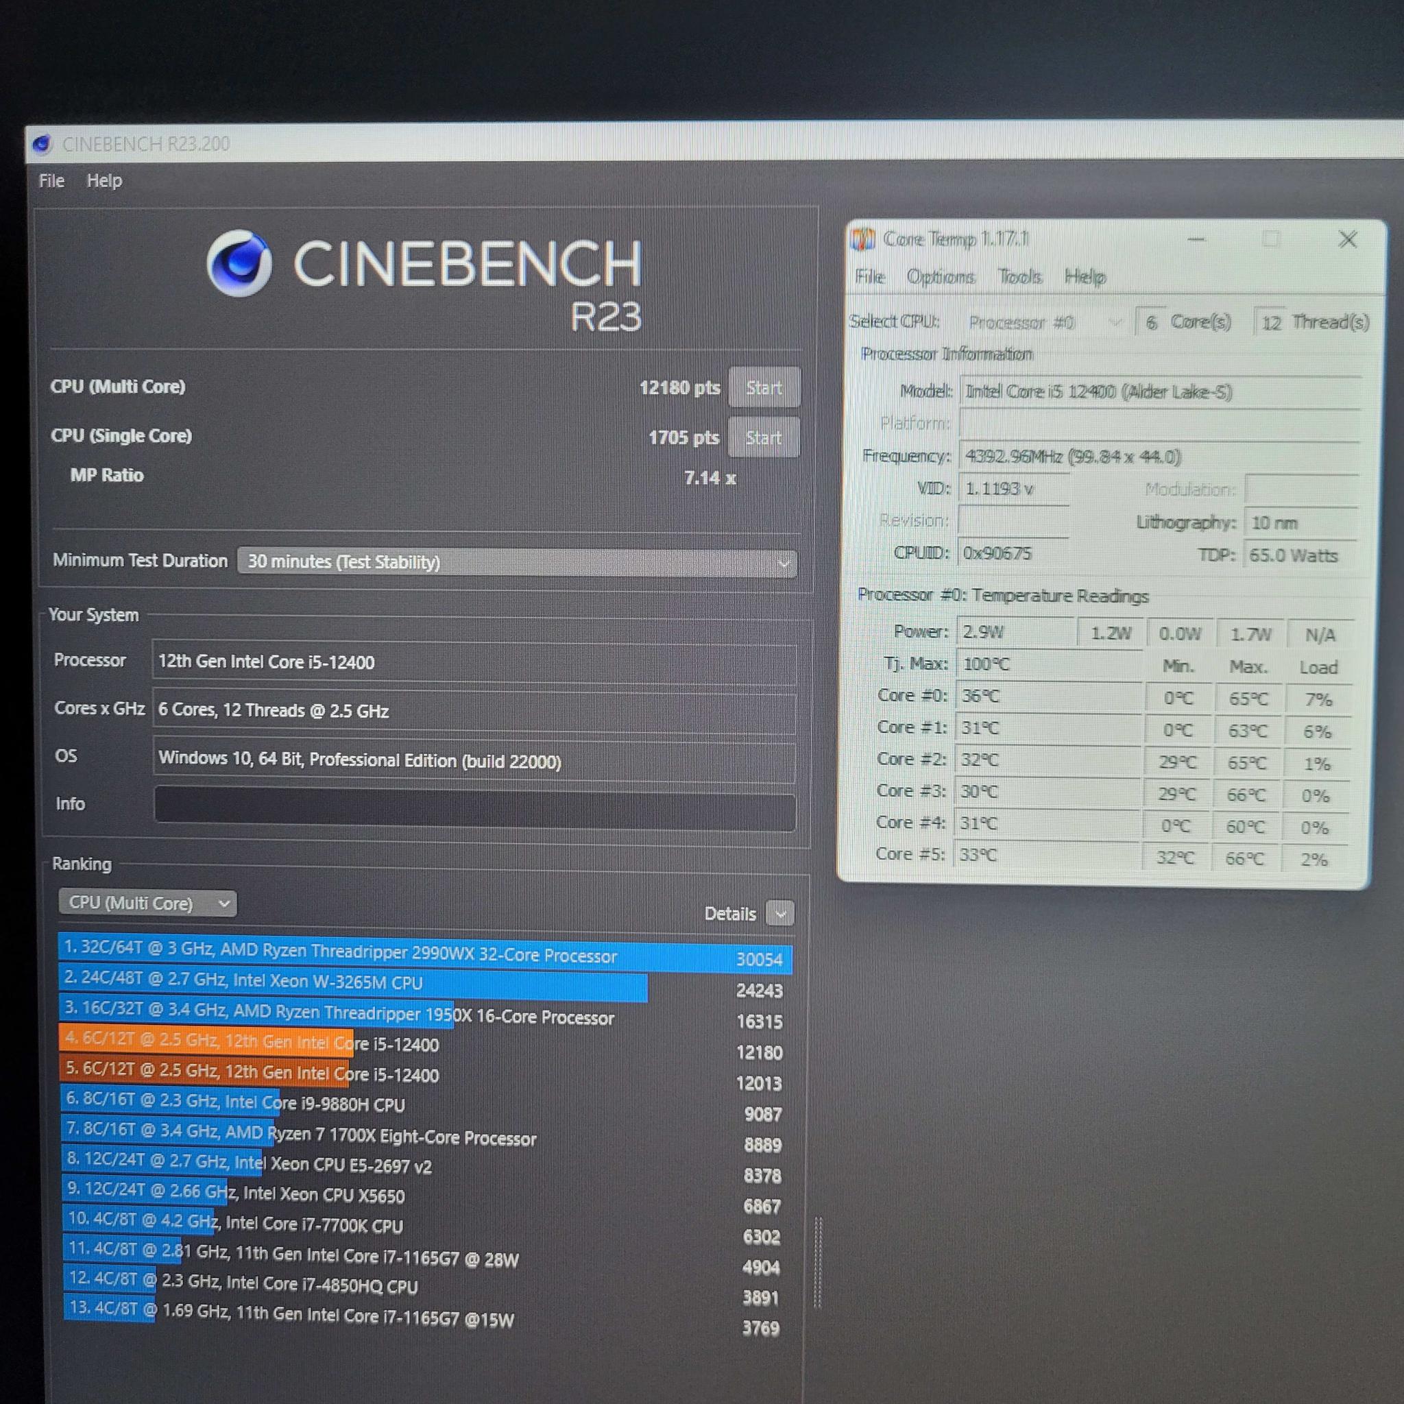1404x1404 pixels.
Task: Select the Threadripper 2990WX ranking entry
Action: [425, 956]
